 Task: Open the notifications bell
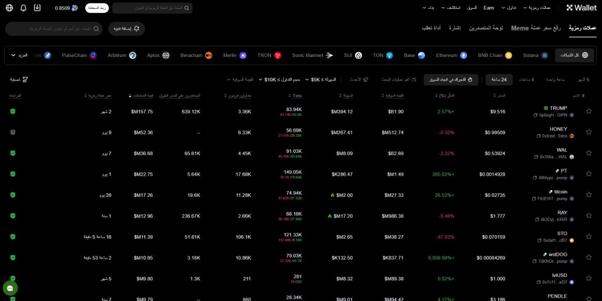pos(24,8)
